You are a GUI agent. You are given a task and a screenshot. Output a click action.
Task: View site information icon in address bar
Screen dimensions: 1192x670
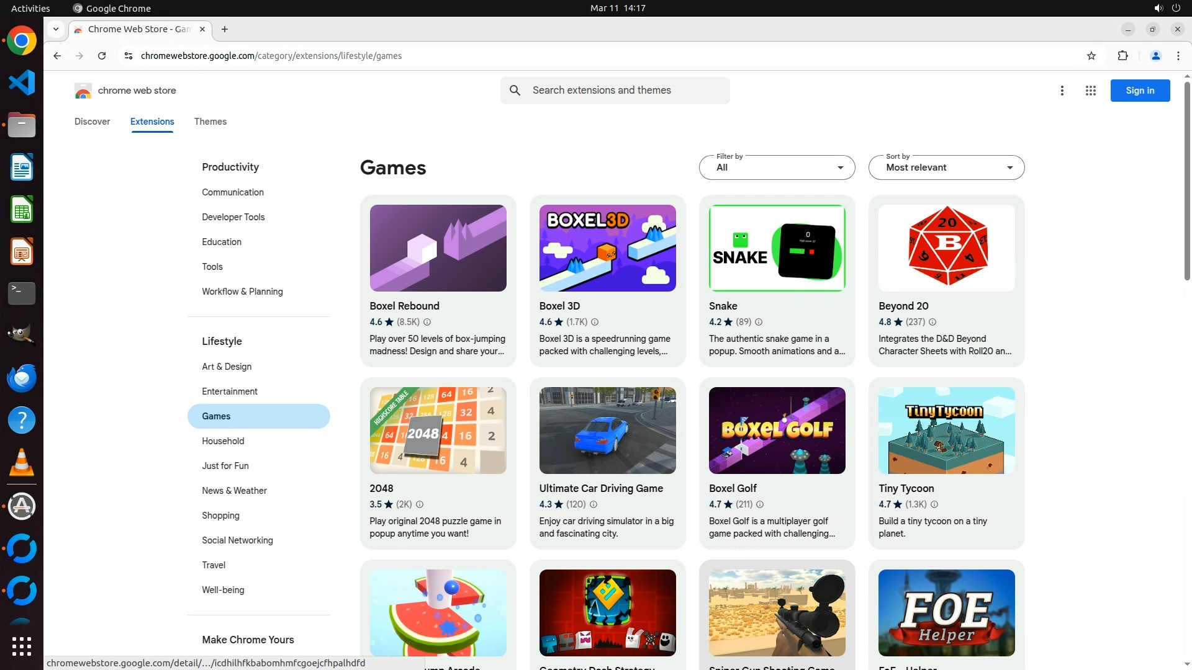point(128,56)
